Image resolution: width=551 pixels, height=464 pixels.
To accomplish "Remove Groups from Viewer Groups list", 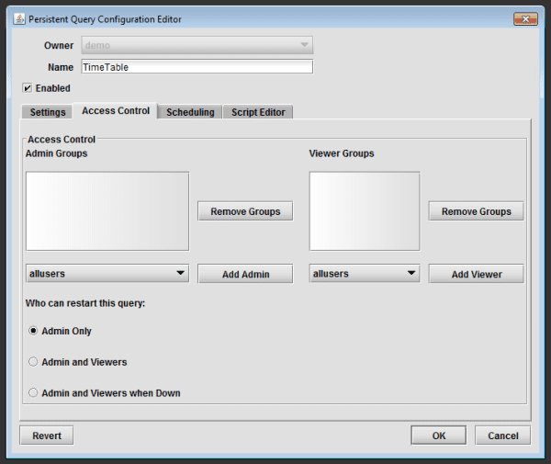I will pos(476,211).
